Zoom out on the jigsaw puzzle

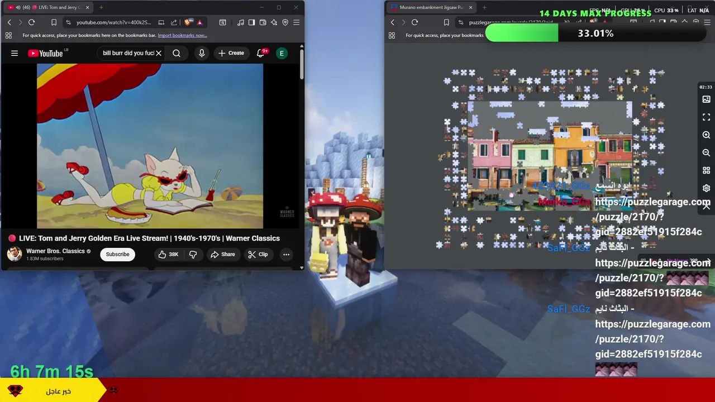click(x=706, y=152)
